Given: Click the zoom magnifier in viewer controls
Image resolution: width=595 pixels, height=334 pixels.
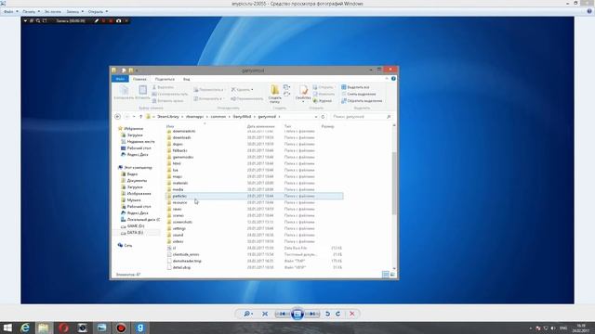Looking at the screenshot, I should [248, 314].
